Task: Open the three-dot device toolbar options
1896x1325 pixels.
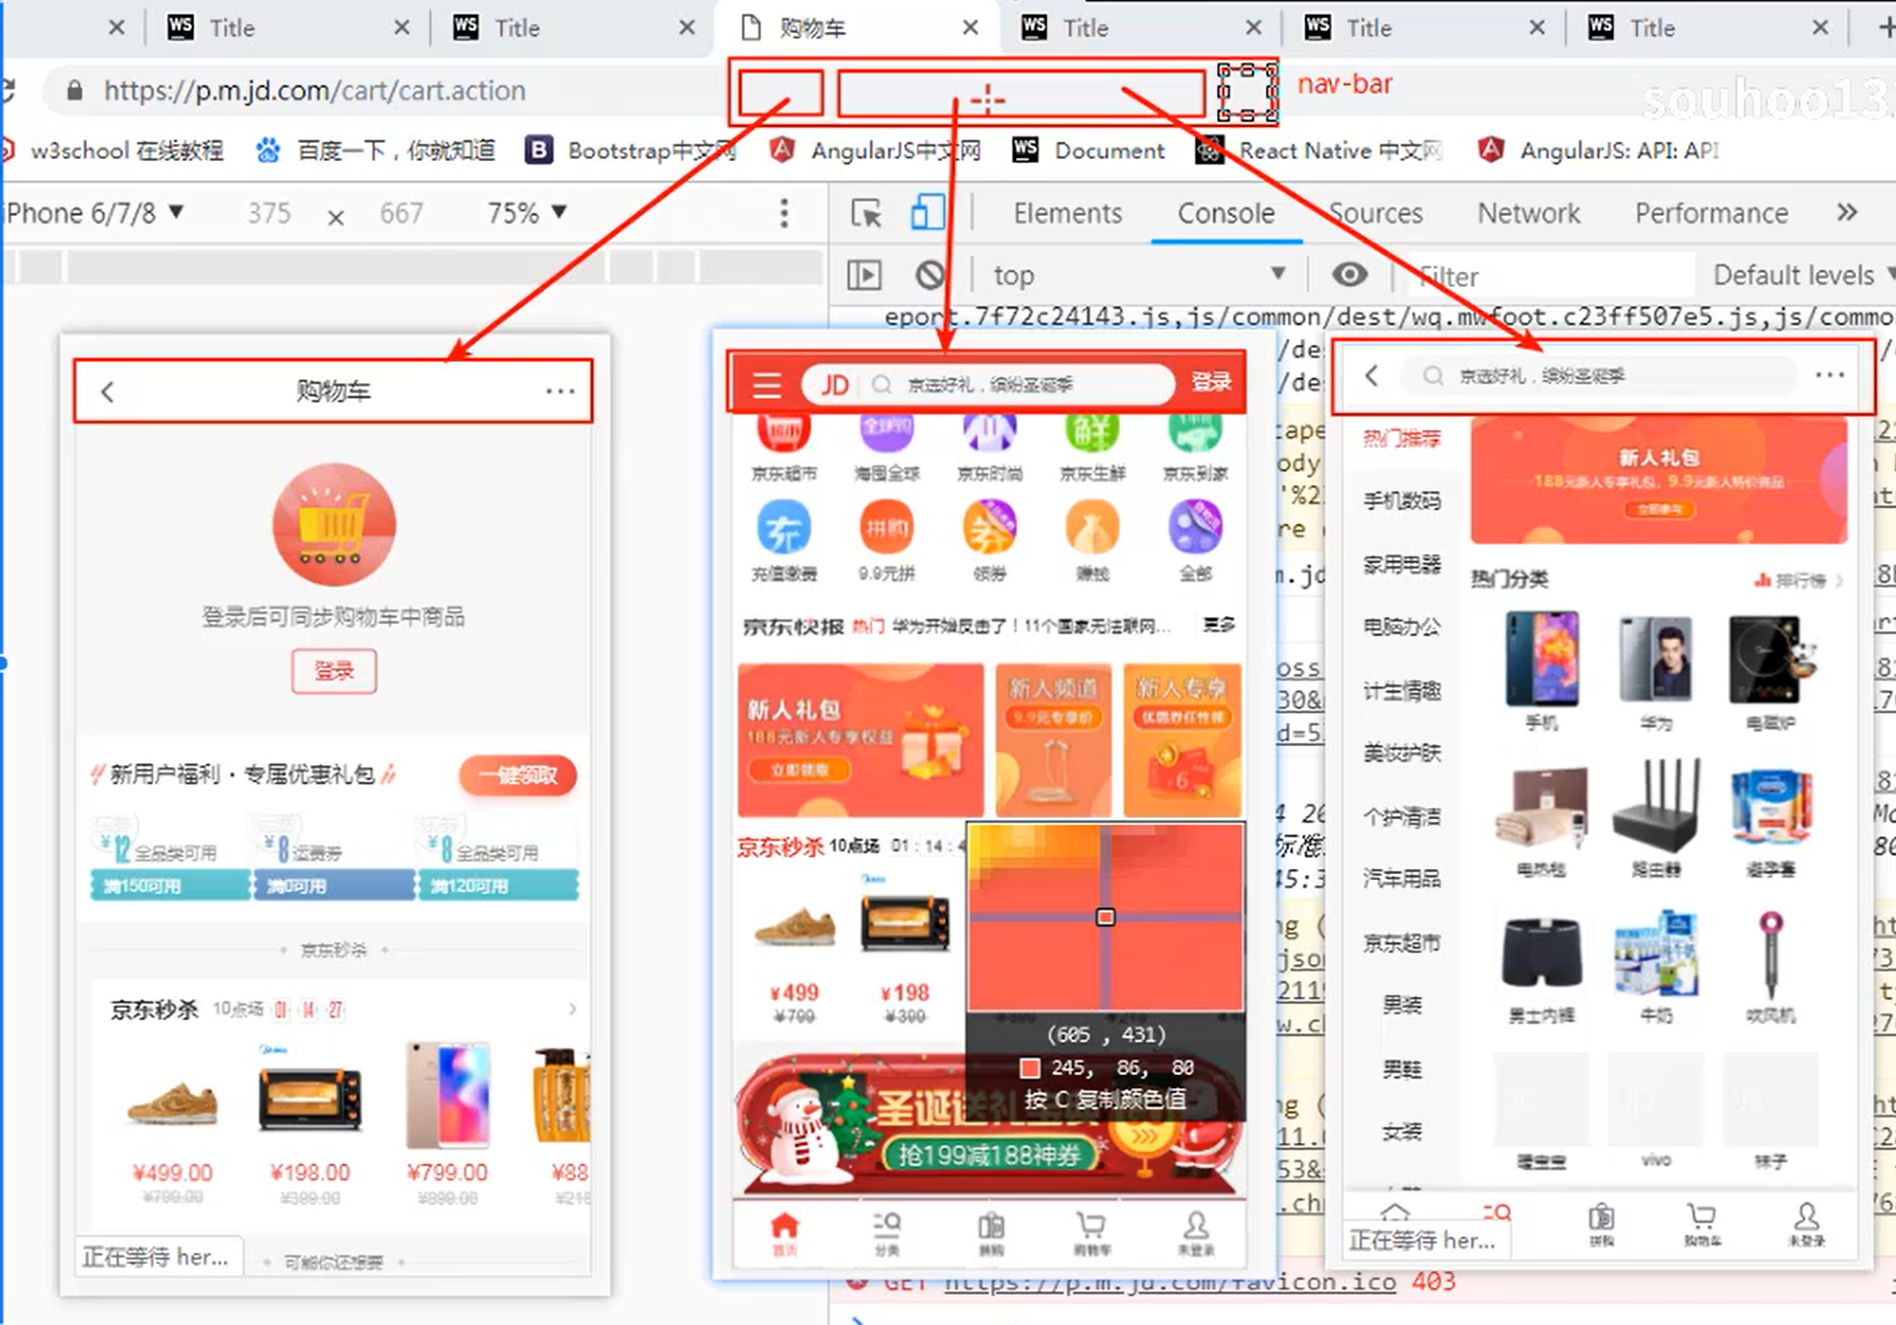Action: (x=784, y=213)
